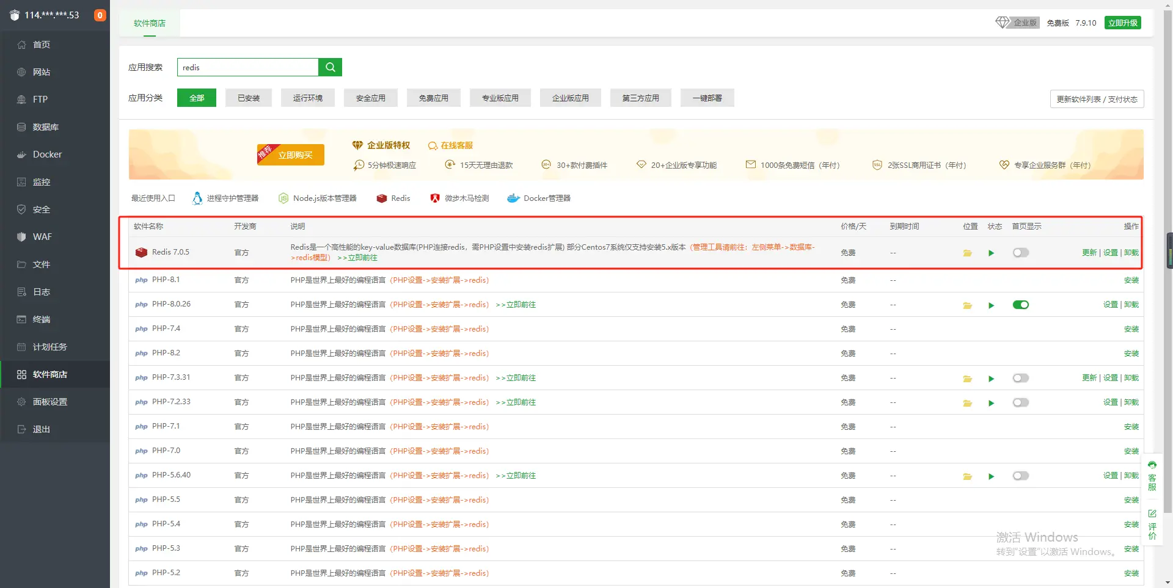The image size is (1173, 588).
Task: Open 进程守护管理器 shortcut
Action: coord(225,198)
